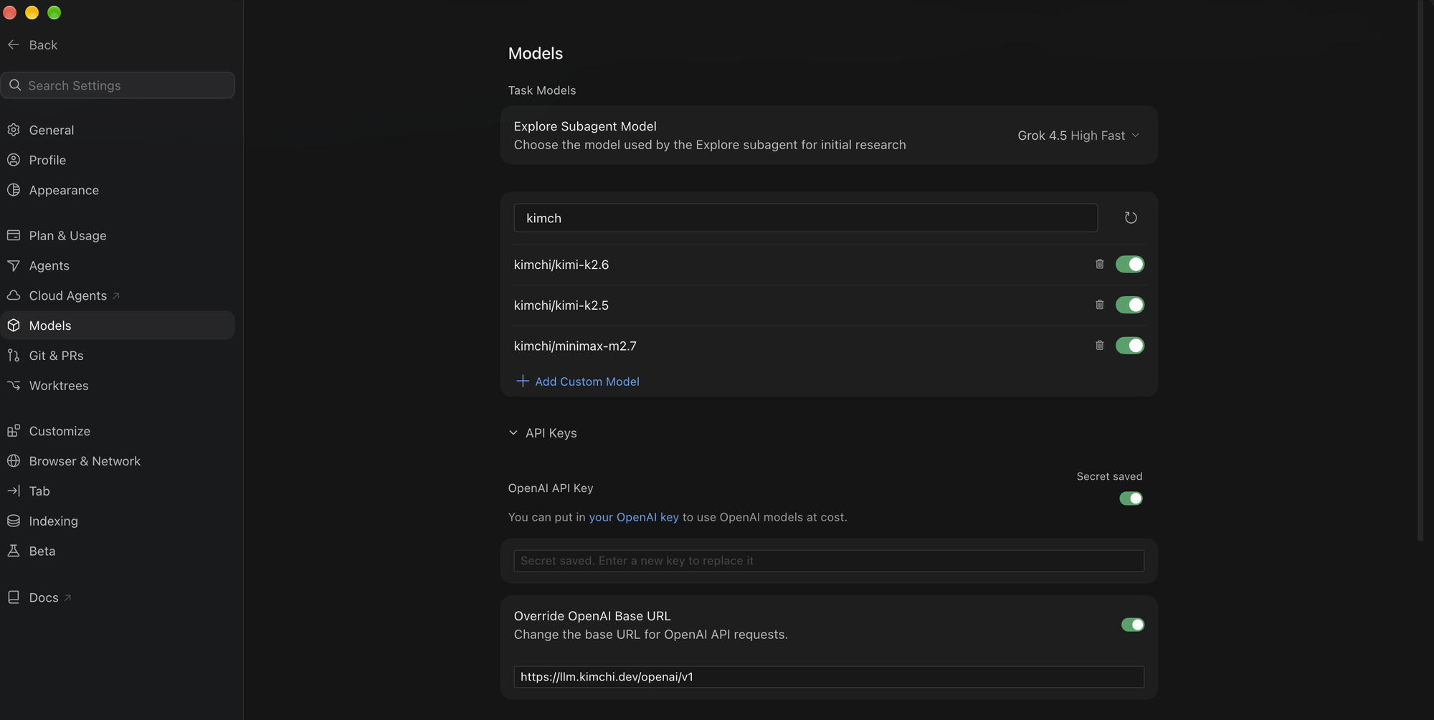1434x720 pixels.
Task: Click the Customize icon
Action: (x=14, y=431)
